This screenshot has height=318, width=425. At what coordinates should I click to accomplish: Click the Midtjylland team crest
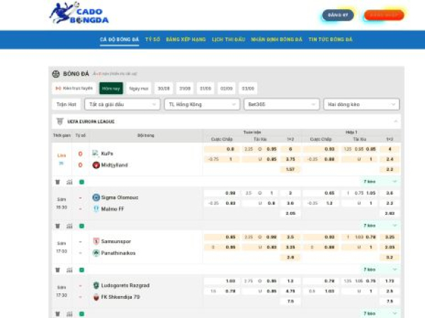(96, 165)
